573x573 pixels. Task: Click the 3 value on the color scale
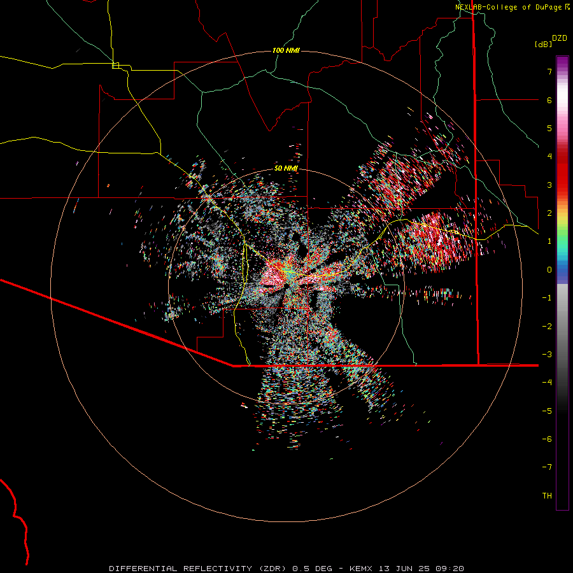(549, 185)
